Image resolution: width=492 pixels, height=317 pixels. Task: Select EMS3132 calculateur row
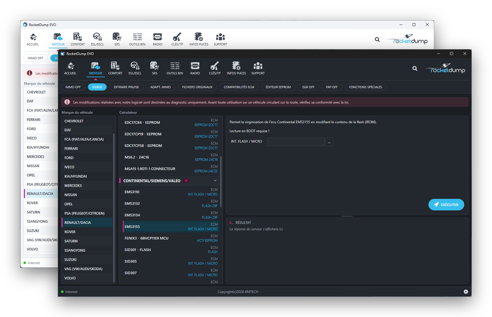[x=171, y=203]
